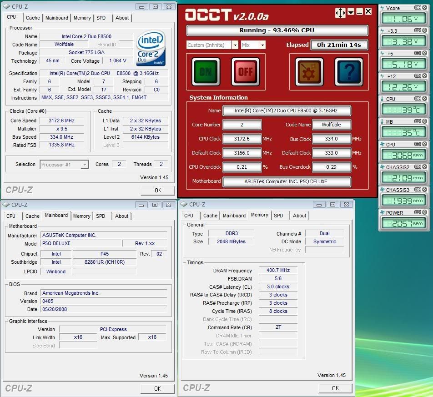
Task: Open settings icon on the Vcore gadget
Action: [x=418, y=8]
